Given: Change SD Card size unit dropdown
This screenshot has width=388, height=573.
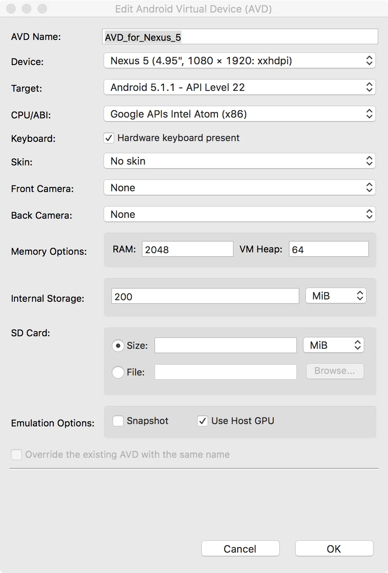Looking at the screenshot, I should [334, 345].
